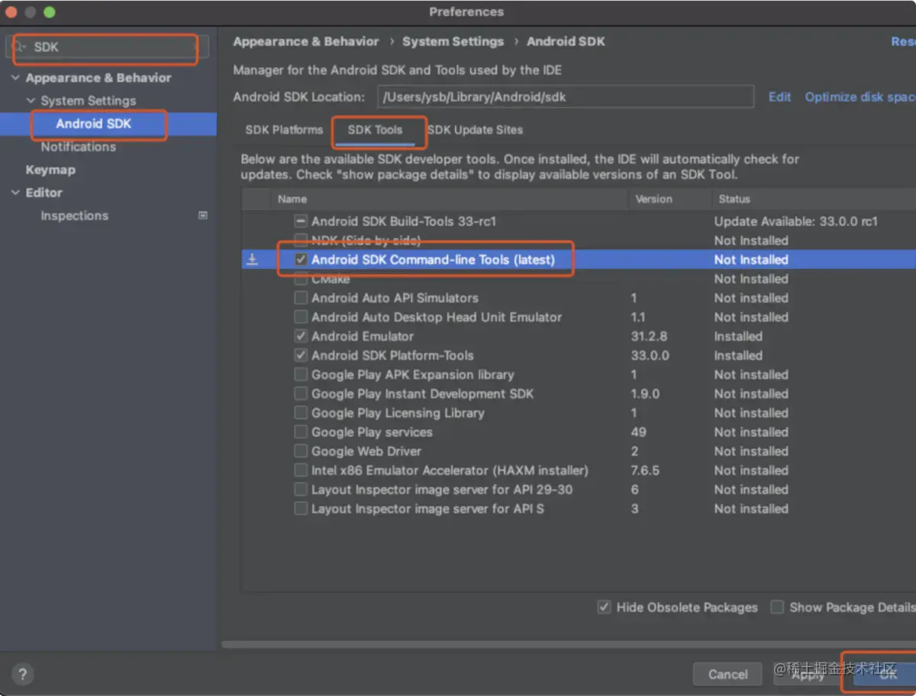Screen dimensions: 916x696
Task: Uncheck Android SDK Command-line Tools (latest)
Action: [x=301, y=260]
